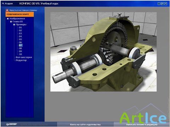This screenshot has height=127, width=170.
Task: Collapse the 'Примеры' tree node
Action: [x=14, y=25]
